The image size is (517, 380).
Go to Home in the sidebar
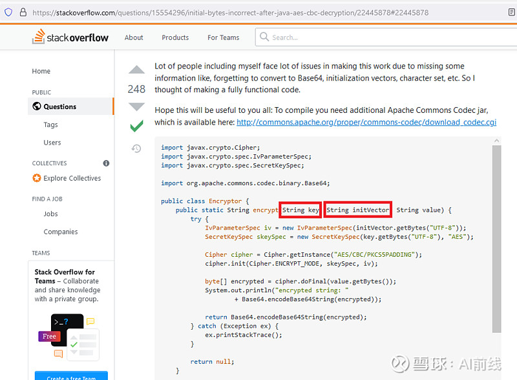pos(41,71)
